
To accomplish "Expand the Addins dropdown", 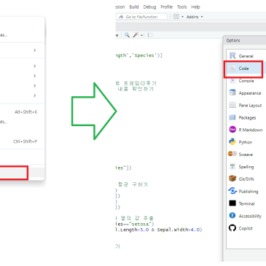I will pyautogui.click(x=195, y=17).
